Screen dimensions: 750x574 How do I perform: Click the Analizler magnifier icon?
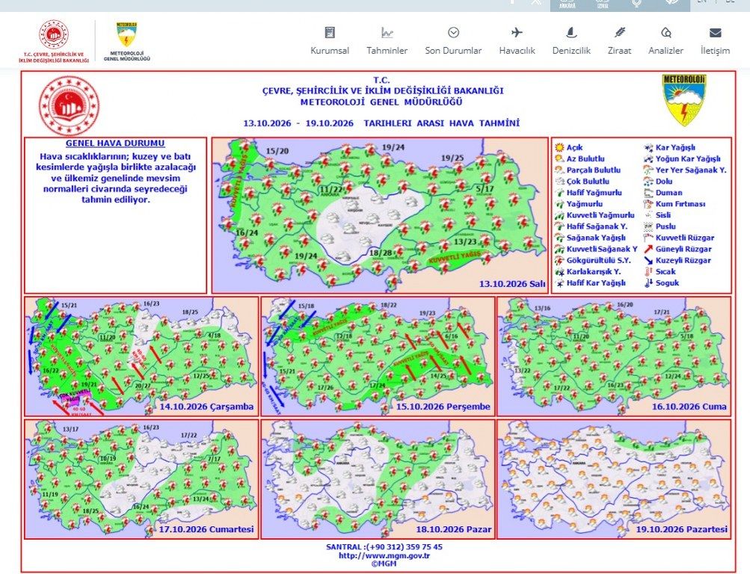pos(666,32)
